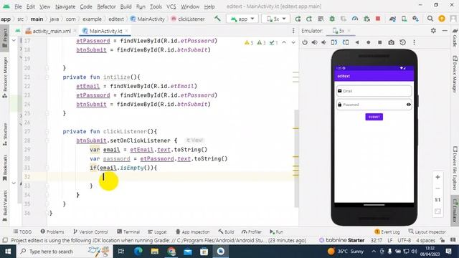Open the Terminal tool window
The image size is (459, 258).
128,231
